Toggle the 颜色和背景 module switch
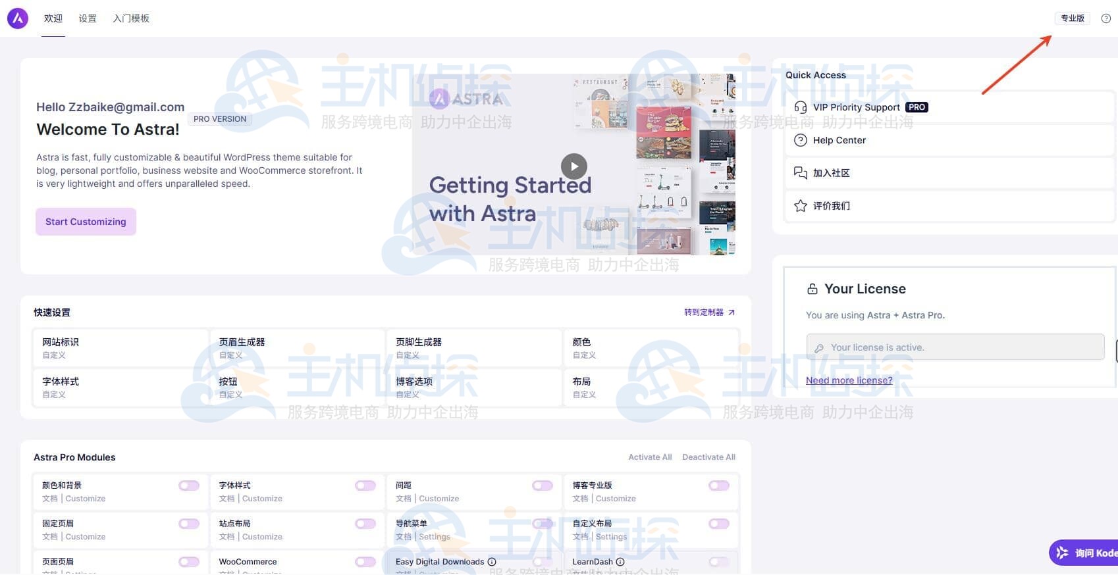1118x575 pixels. [x=189, y=486]
